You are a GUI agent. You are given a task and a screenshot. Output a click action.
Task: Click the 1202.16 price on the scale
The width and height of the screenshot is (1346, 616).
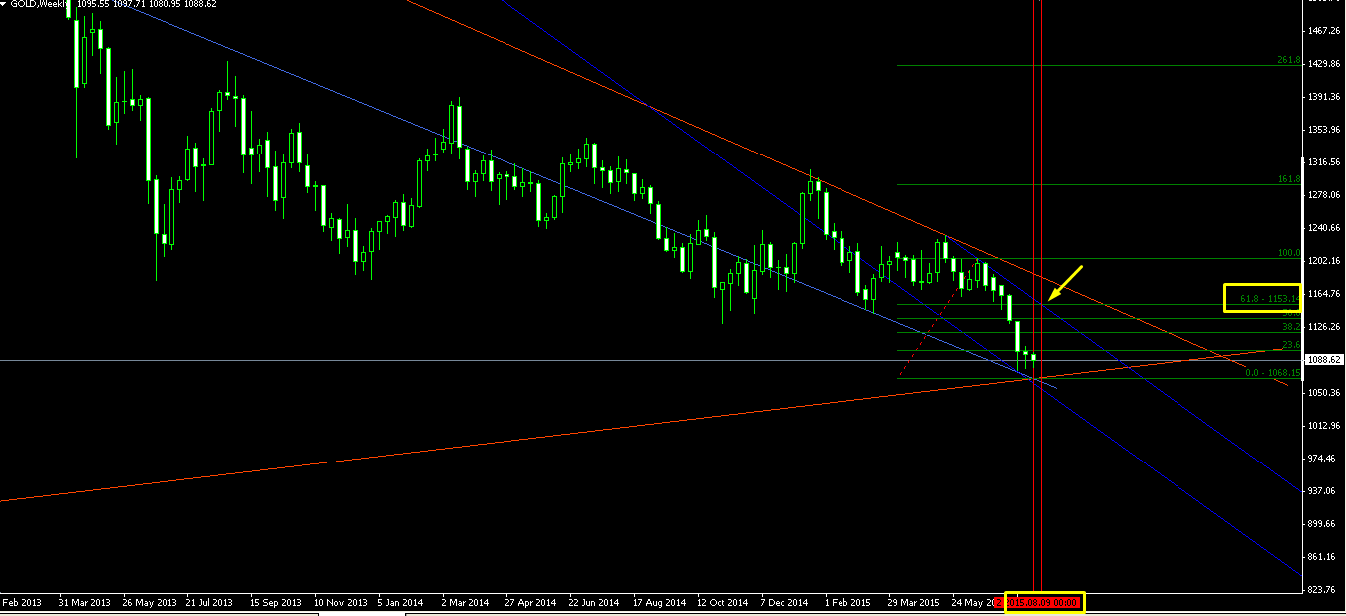pyautogui.click(x=1323, y=261)
